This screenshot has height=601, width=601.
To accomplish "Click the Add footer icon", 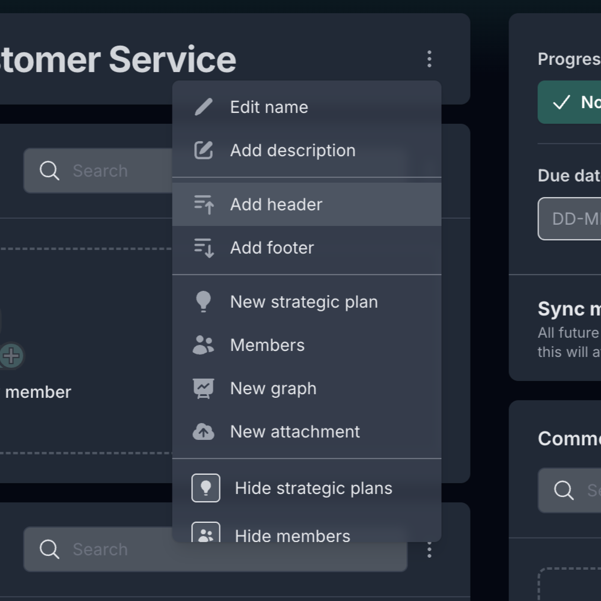I will click(204, 248).
